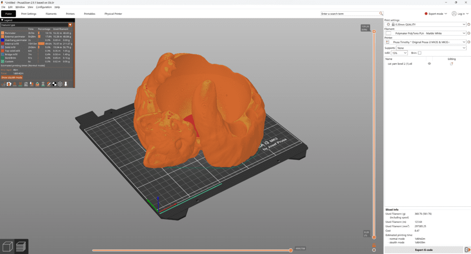Click the search term input field
The image size is (471, 254).
350,14
